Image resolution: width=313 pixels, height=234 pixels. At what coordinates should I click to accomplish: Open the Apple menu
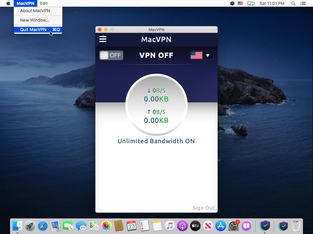point(8,3)
